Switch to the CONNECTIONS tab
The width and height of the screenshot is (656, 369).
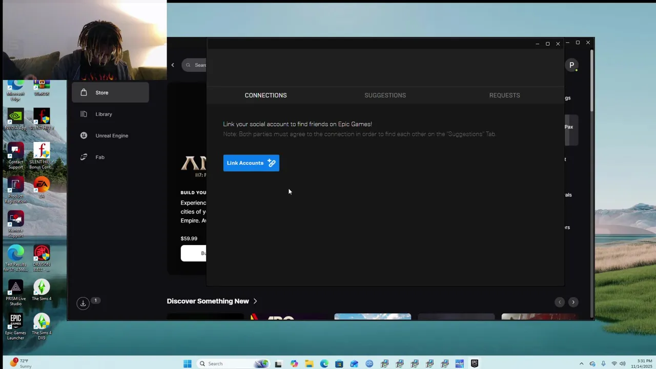coord(265,95)
